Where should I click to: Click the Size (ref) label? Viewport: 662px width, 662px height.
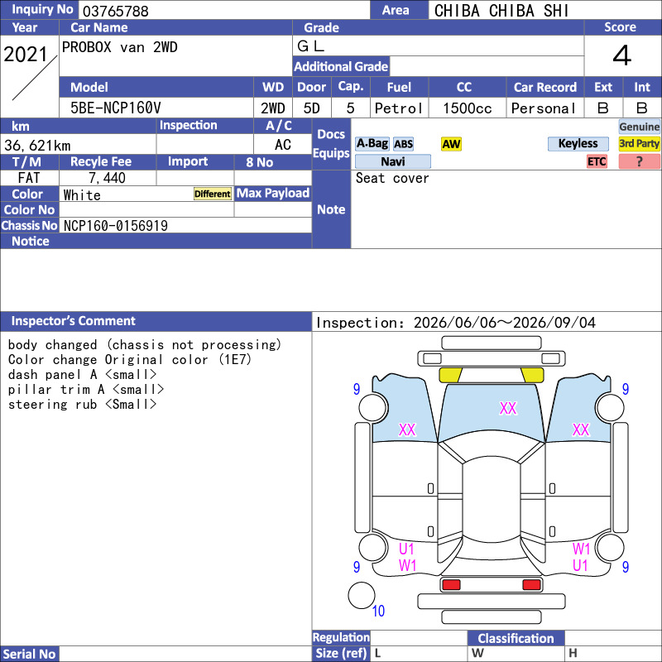341,653
